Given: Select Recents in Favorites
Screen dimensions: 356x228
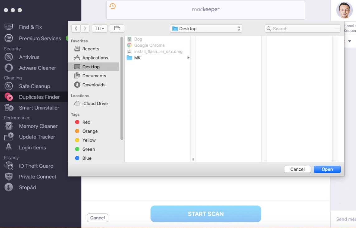Looking at the screenshot, I should pyautogui.click(x=93, y=49).
